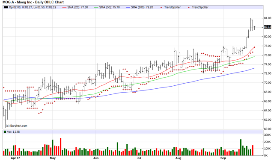Image resolution: width=274 pixels, height=166 pixels.
Task: Click the highlighted 82.13 price label
Action: click(268, 27)
